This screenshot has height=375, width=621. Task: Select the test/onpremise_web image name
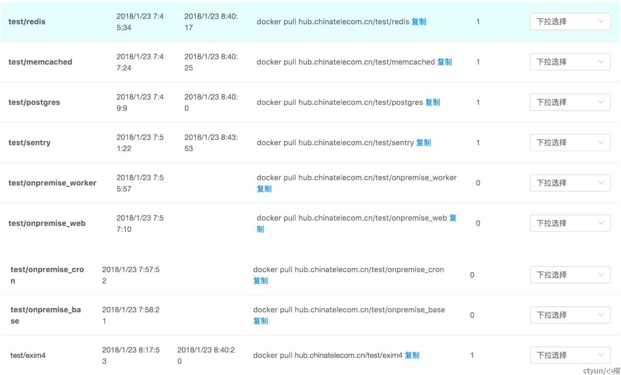tap(47, 223)
